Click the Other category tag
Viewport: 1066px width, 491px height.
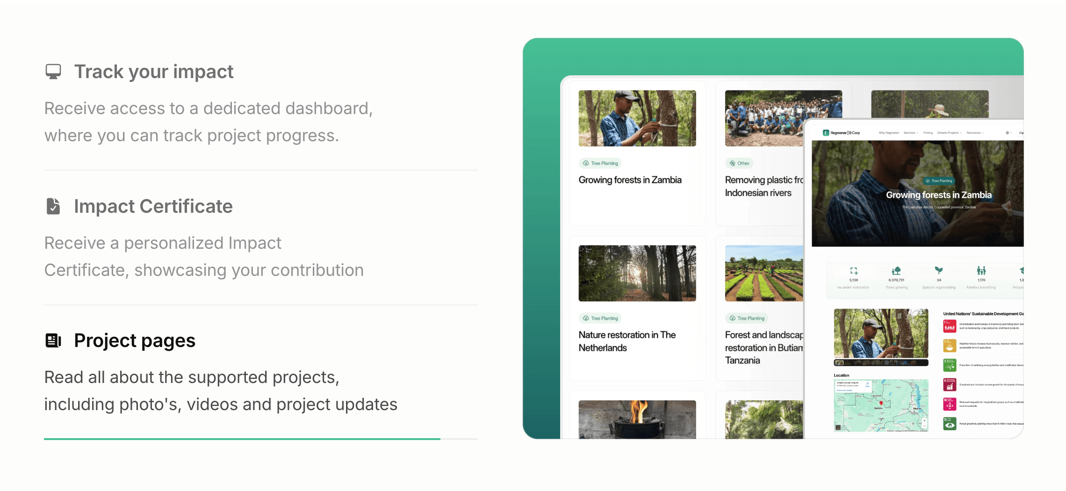pyautogui.click(x=739, y=163)
